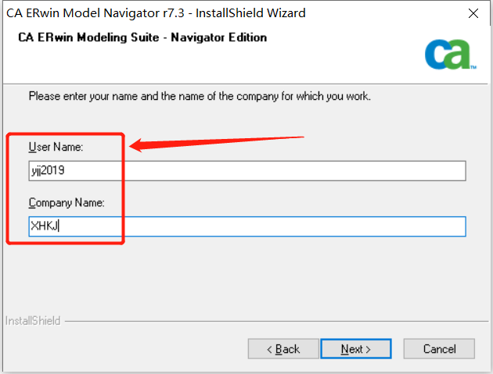Click the 'User Name:' label

pos(56,147)
